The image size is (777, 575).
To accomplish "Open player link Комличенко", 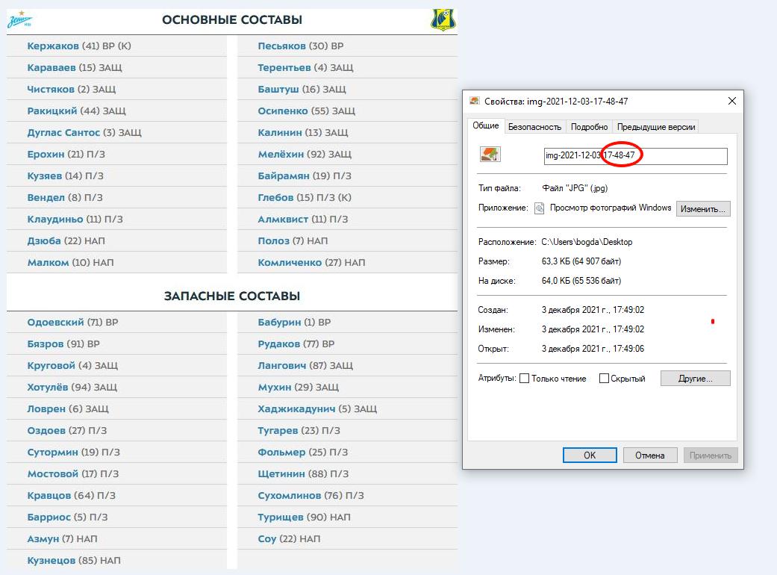I will 290,263.
